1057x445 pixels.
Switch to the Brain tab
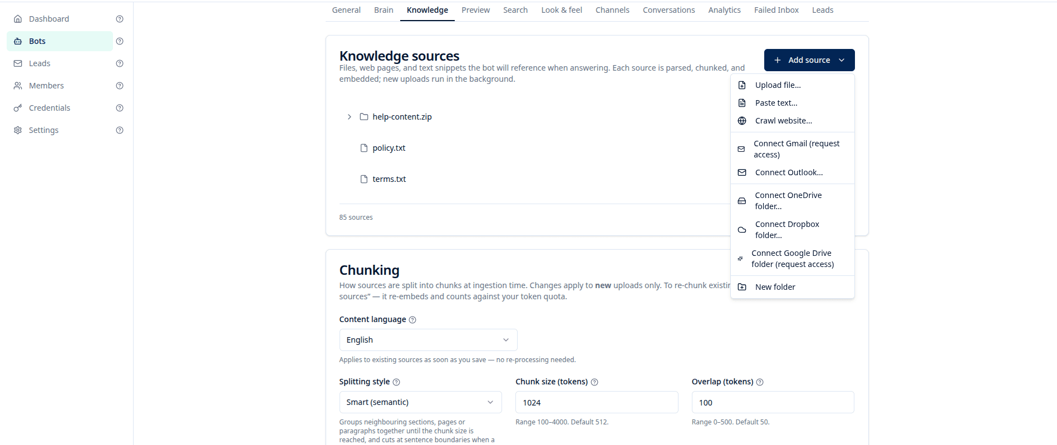[x=384, y=10]
